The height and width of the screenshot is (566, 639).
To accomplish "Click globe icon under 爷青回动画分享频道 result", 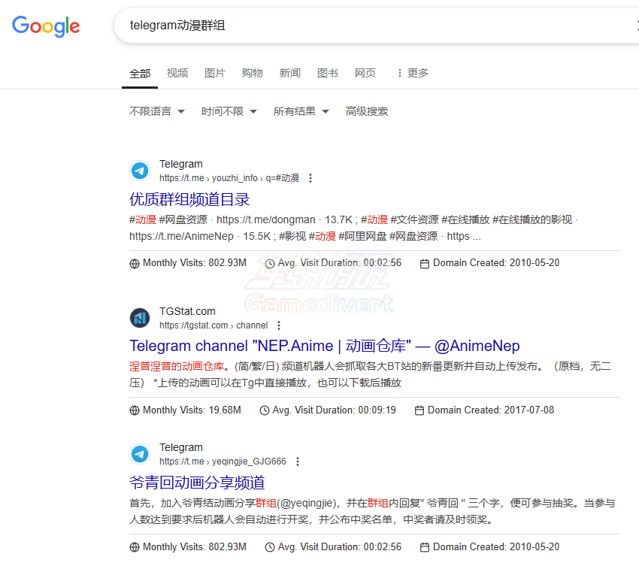I will tap(135, 547).
